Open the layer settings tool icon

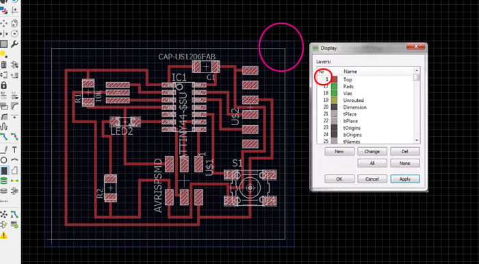click(3, 10)
